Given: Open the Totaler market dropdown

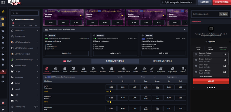Looking at the screenshot, I should pos(144,77).
